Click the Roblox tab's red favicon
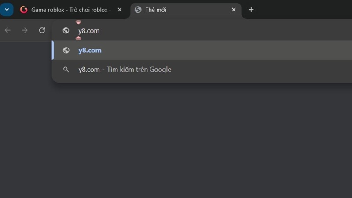This screenshot has height=198, width=352. [x=24, y=10]
